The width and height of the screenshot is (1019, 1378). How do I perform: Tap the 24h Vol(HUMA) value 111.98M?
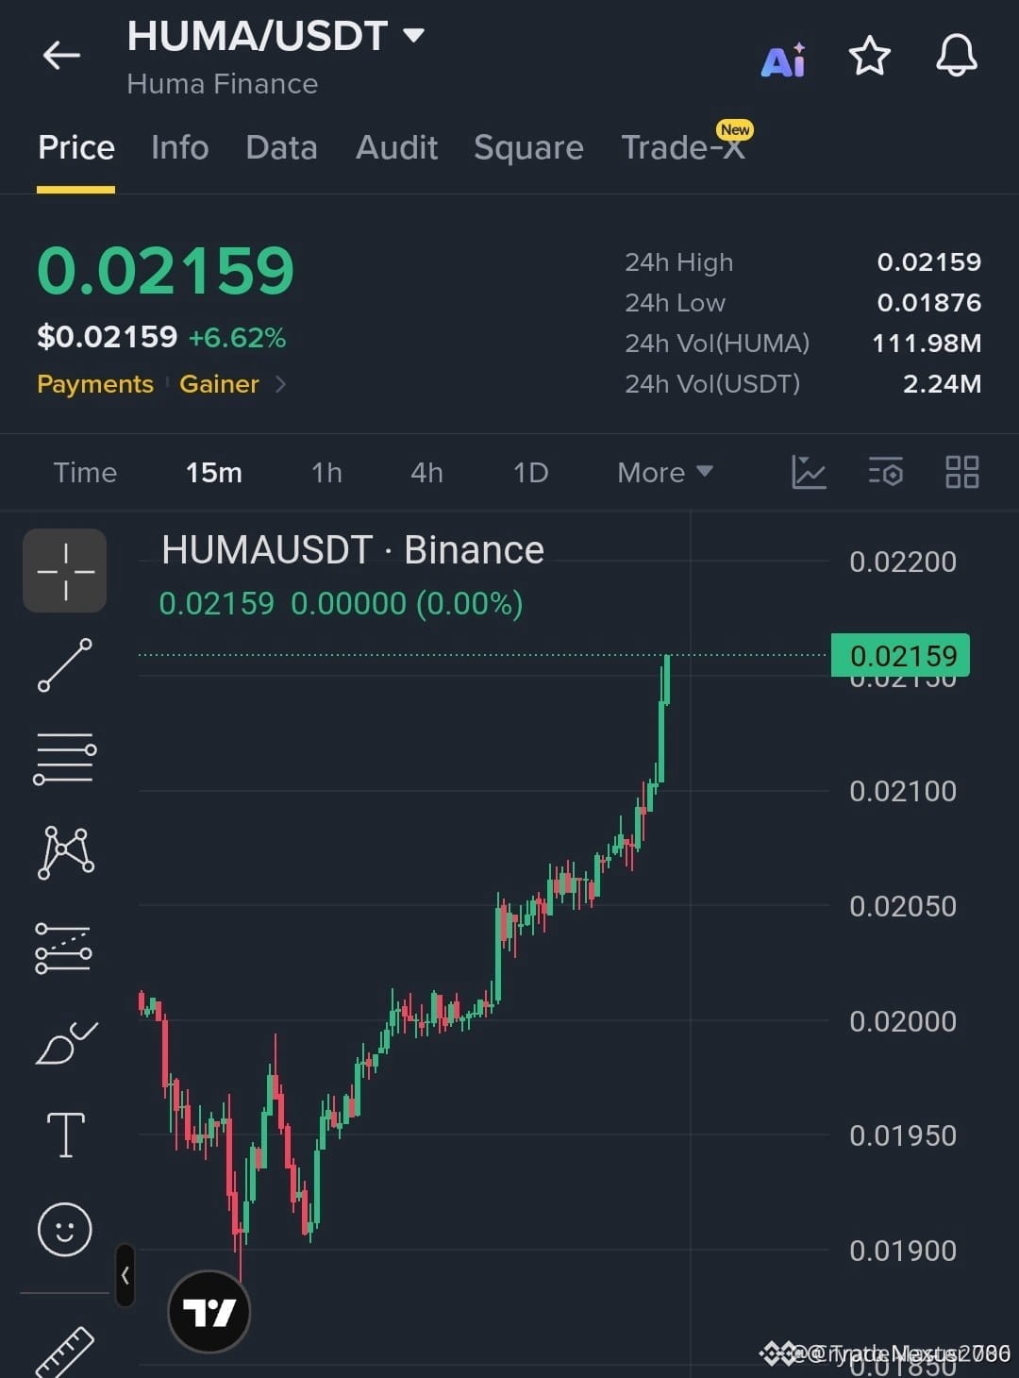point(927,344)
